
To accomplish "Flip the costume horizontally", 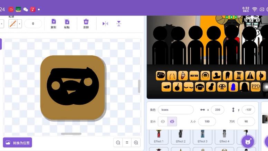I will [105, 23].
